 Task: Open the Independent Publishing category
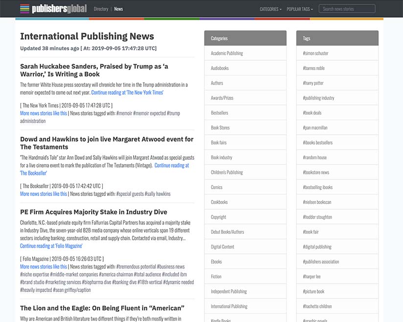(x=245, y=292)
